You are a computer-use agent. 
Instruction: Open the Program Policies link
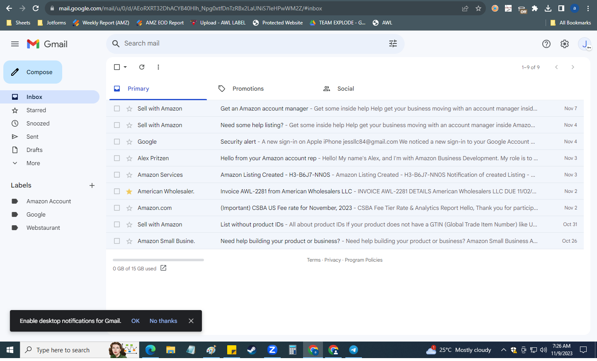point(364,260)
